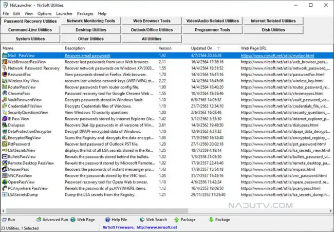
Task: Click the BulletsPassView icon
Action: click(5, 157)
